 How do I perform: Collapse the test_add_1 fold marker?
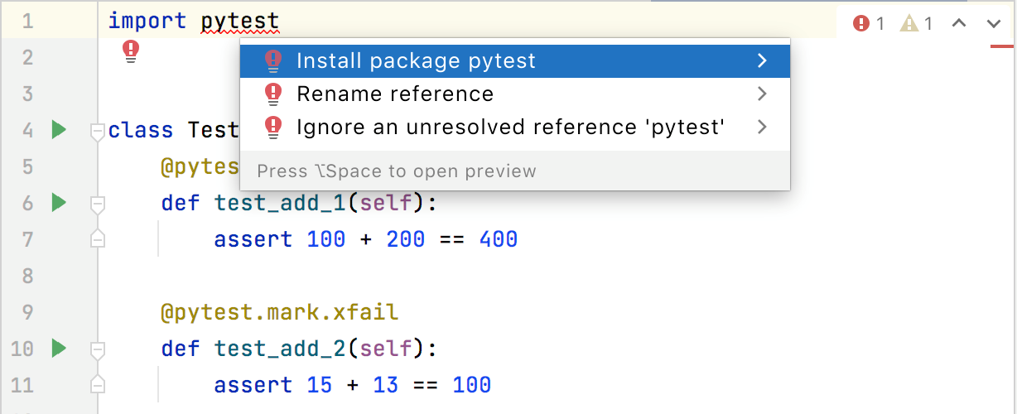[98, 203]
